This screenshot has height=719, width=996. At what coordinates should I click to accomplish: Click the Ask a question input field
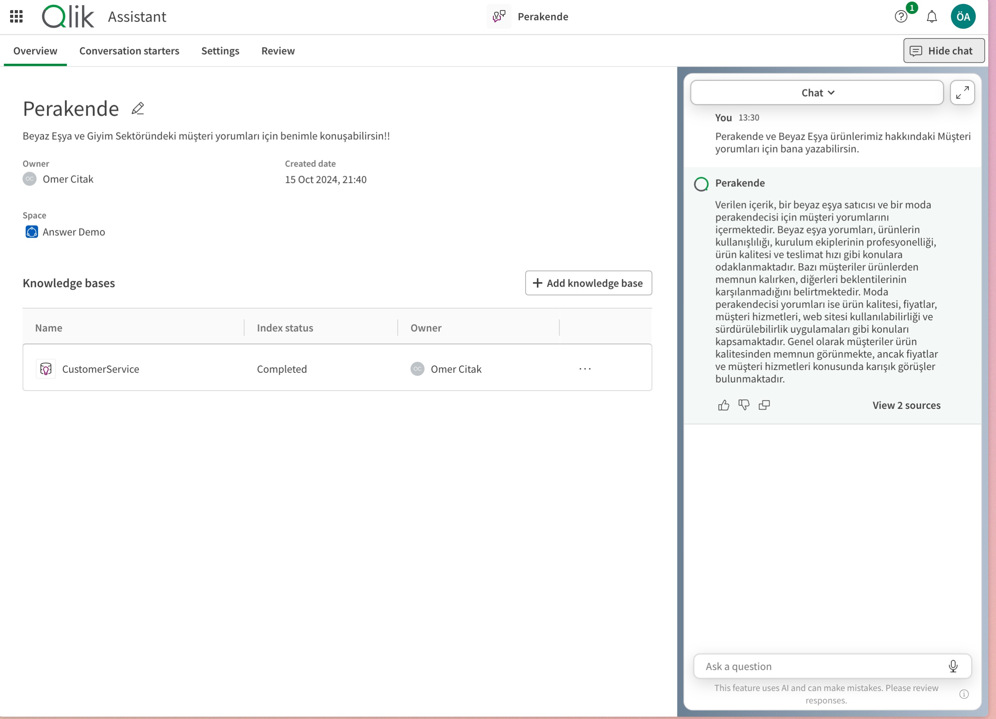(x=832, y=666)
